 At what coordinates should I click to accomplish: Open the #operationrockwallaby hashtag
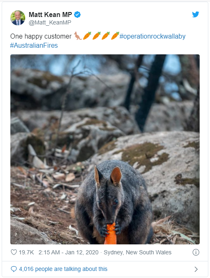pyautogui.click(x=153, y=37)
